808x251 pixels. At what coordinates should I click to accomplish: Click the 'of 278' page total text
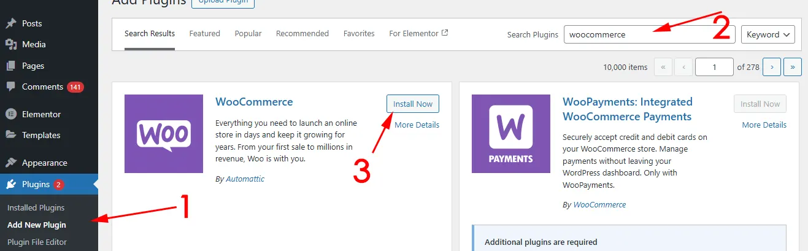748,68
